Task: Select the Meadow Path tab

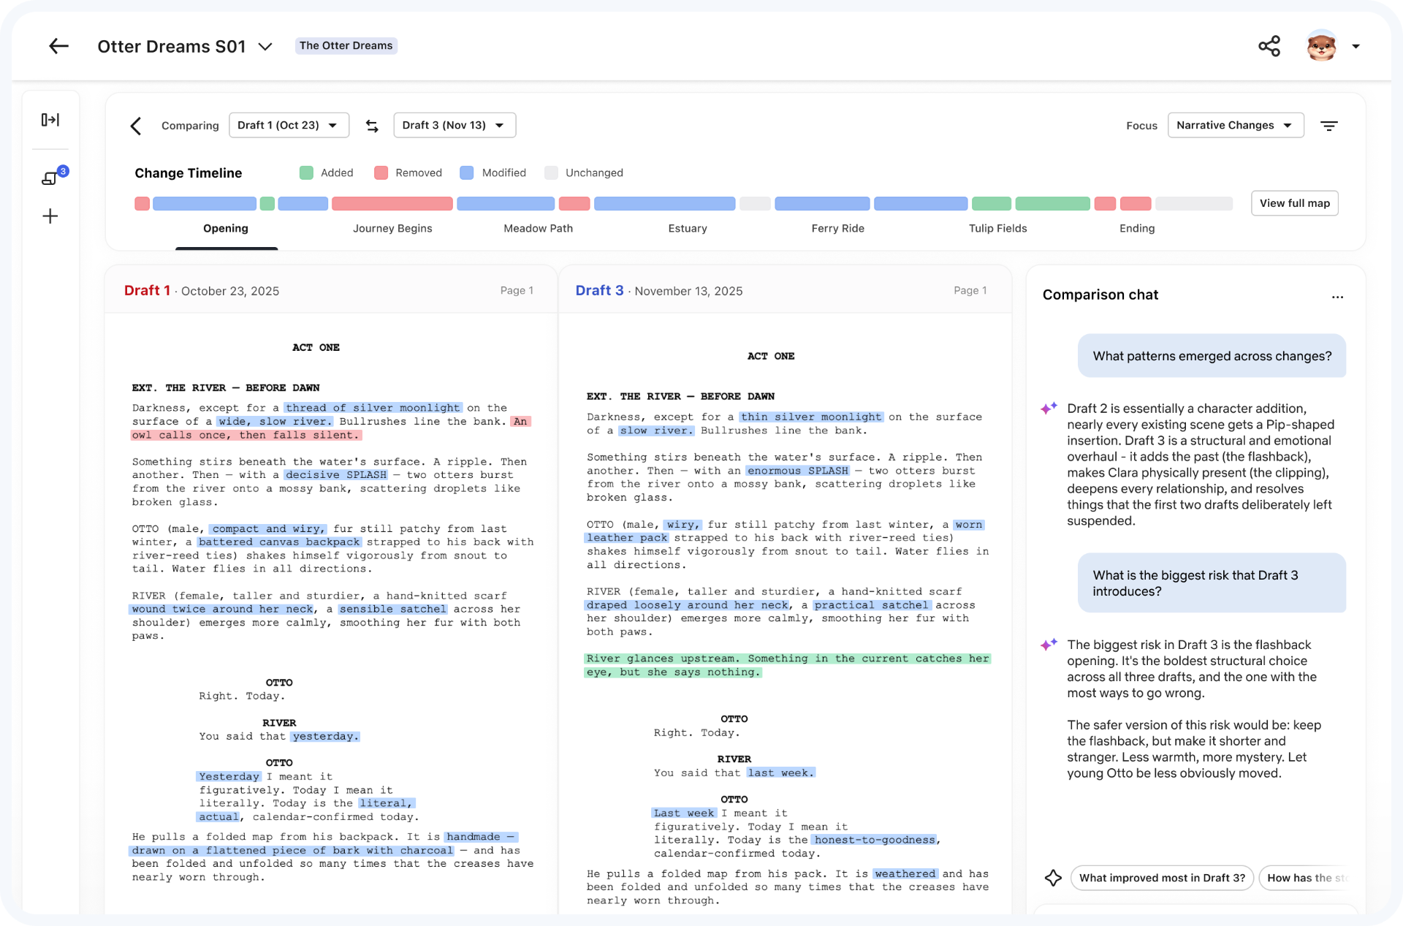Action: pos(538,229)
